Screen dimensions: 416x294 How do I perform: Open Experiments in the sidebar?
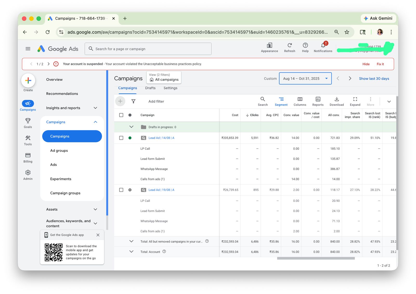pyautogui.click(x=61, y=179)
